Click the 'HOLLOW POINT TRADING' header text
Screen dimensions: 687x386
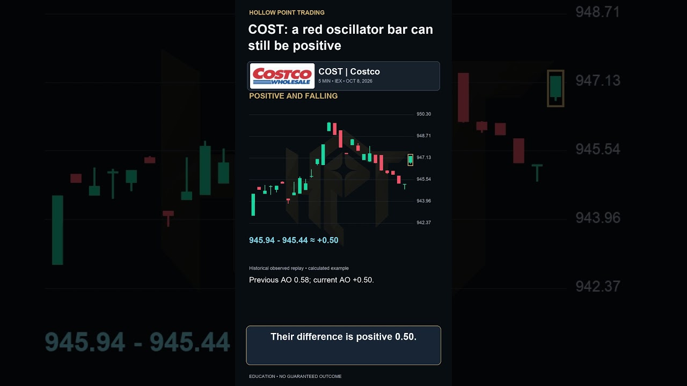point(287,12)
